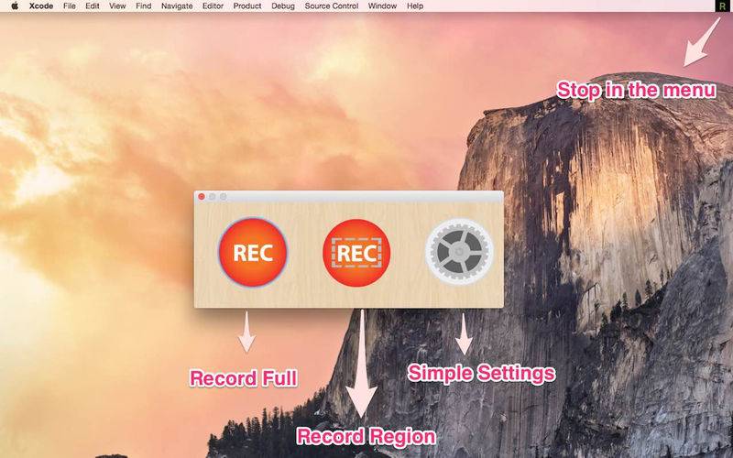Viewport: 733px width, 458px height.
Task: Open the File menu
Action: pos(70,6)
